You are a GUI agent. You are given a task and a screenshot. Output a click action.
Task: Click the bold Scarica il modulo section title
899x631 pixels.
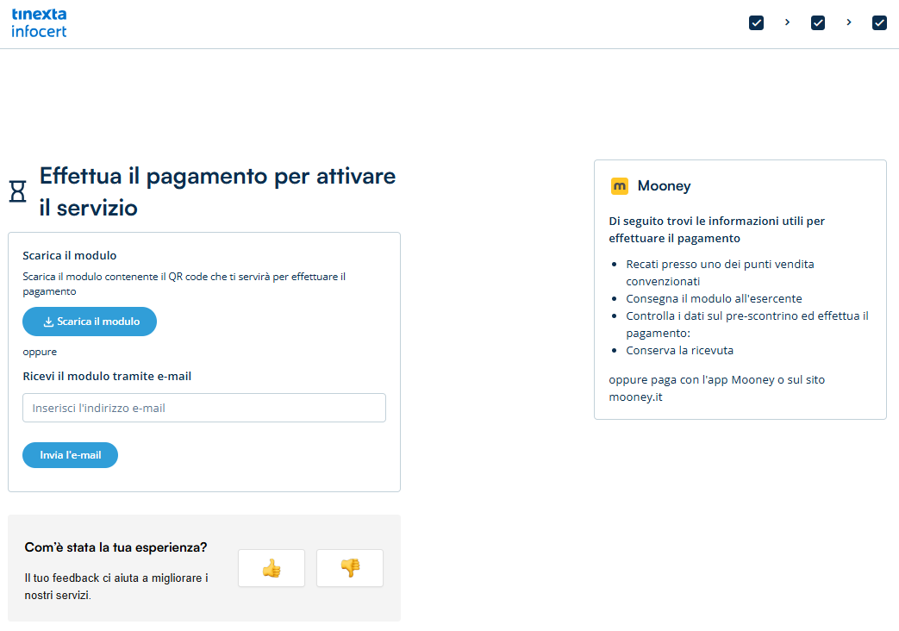pyautogui.click(x=70, y=256)
